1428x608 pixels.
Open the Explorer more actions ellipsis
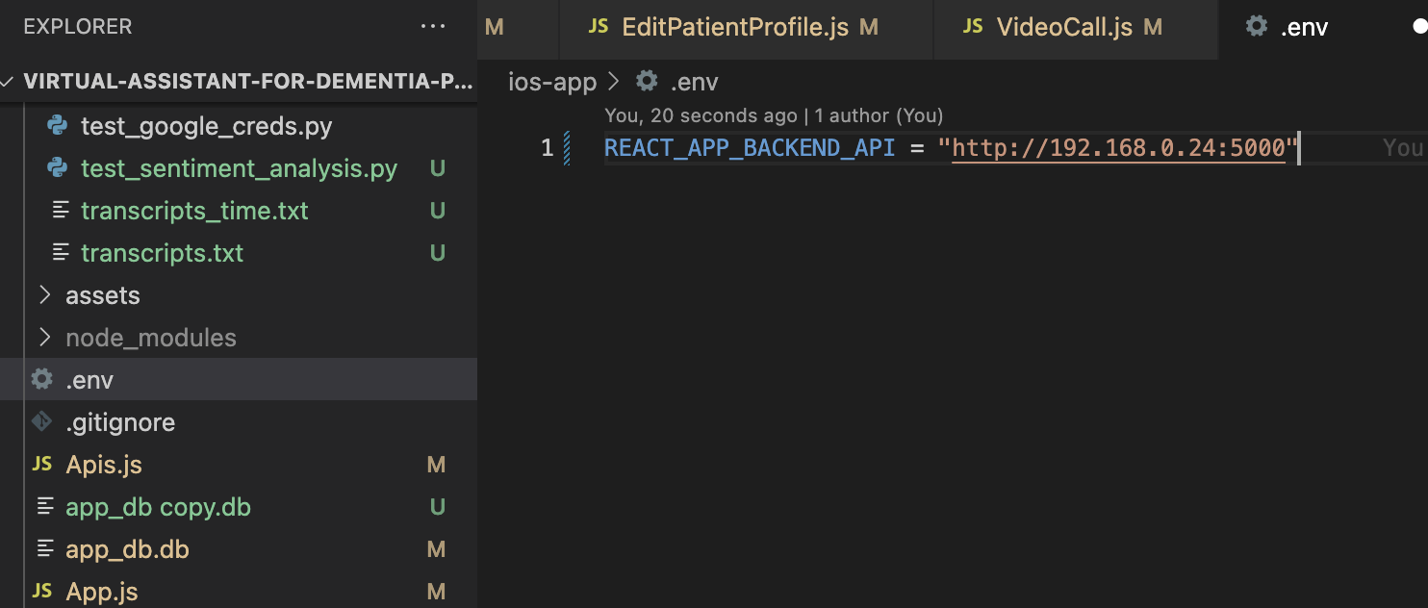433,27
